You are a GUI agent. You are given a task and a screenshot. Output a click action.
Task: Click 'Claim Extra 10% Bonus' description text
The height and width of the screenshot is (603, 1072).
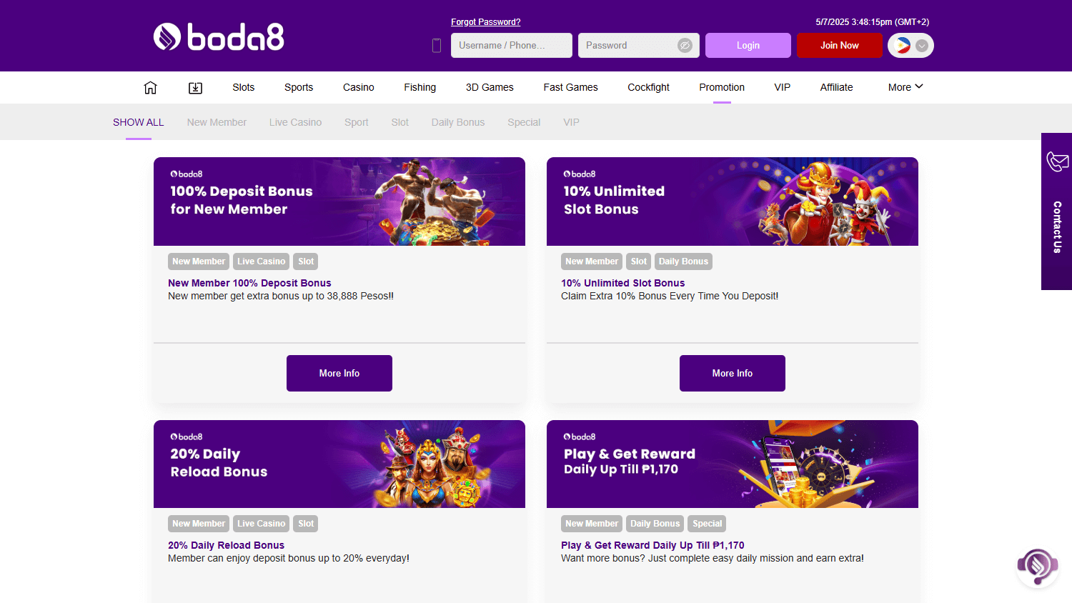tap(670, 296)
